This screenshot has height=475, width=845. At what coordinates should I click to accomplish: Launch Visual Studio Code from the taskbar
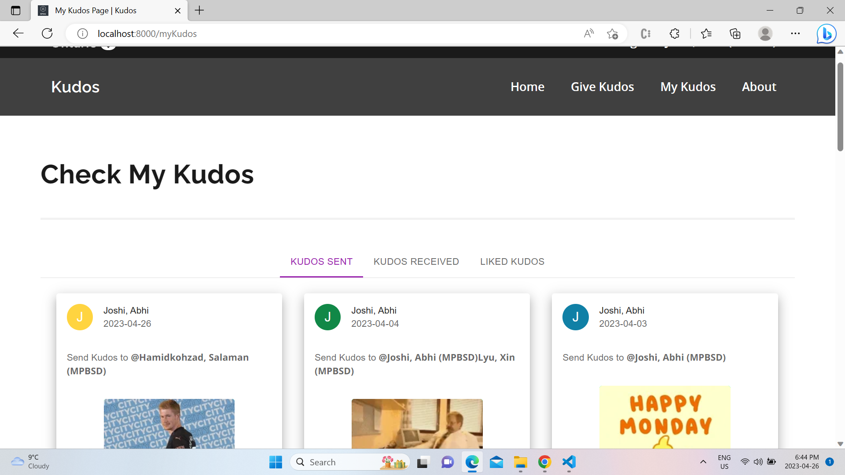(x=568, y=462)
